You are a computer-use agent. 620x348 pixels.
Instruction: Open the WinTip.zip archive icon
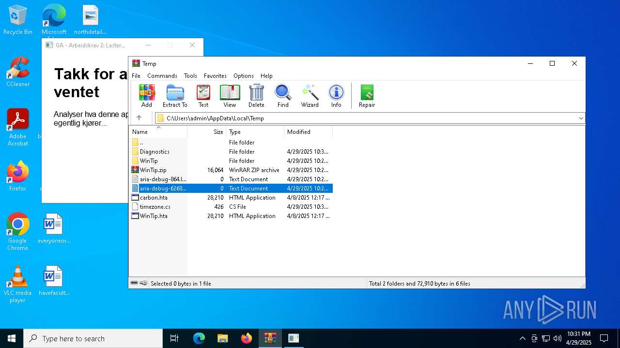[x=135, y=170]
